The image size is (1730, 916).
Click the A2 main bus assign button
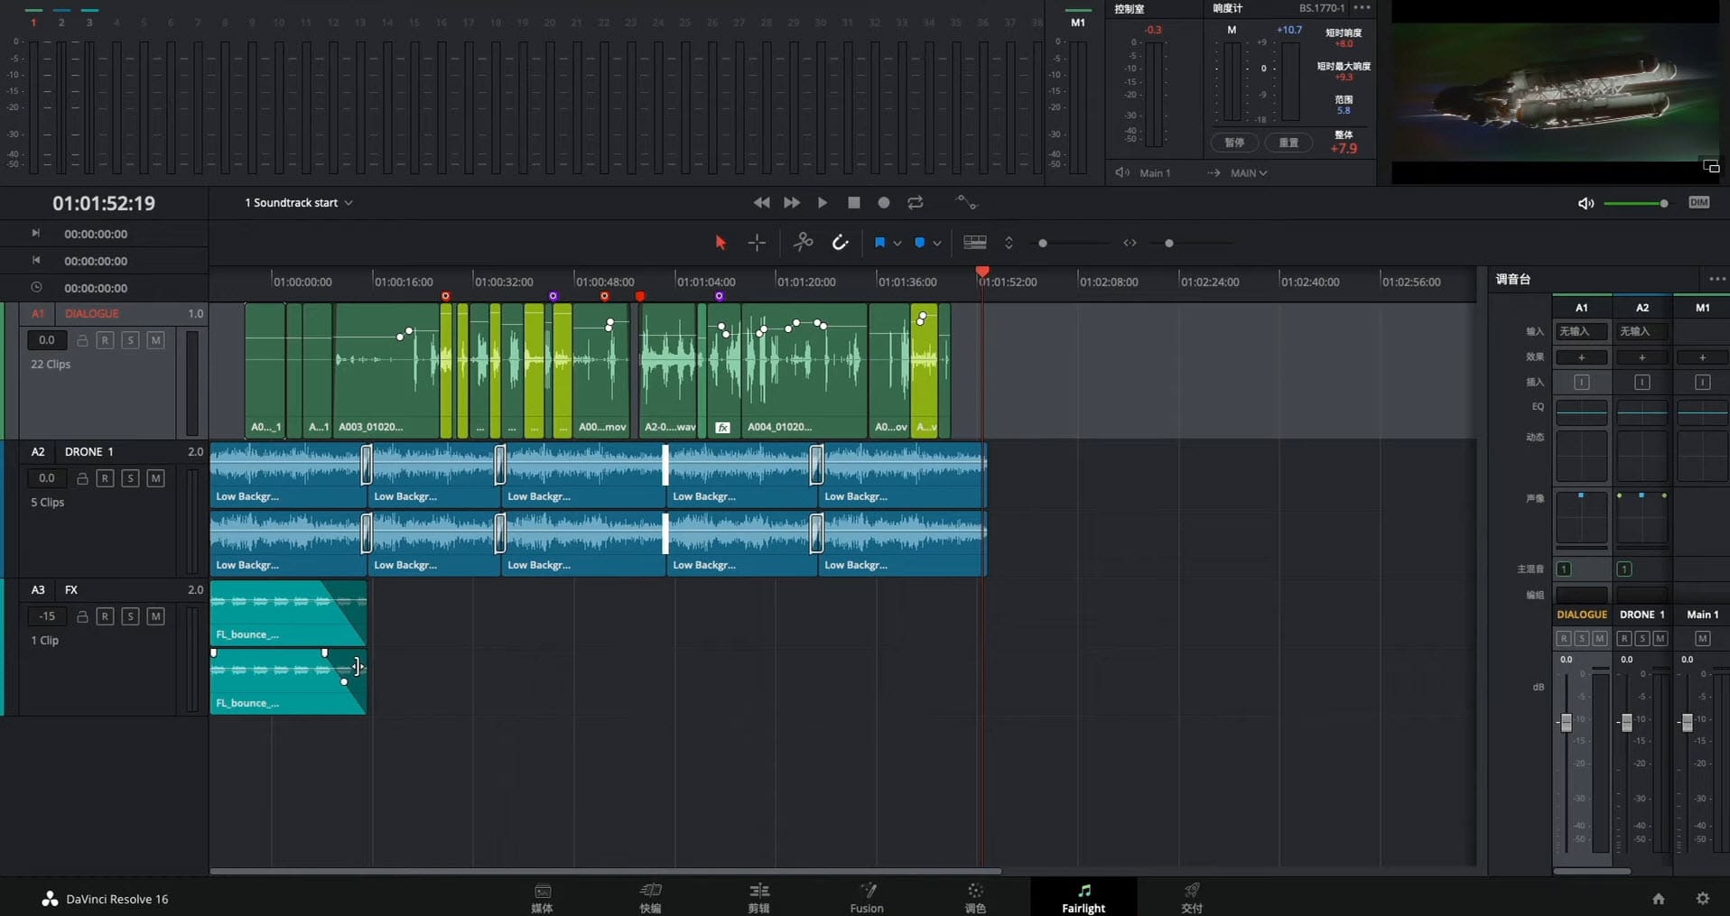tap(1624, 569)
